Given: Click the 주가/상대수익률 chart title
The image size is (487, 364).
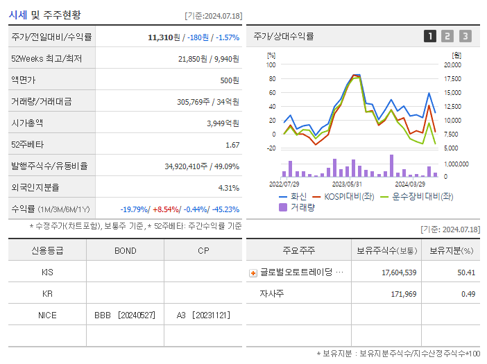Looking at the screenshot, I should (x=284, y=36).
